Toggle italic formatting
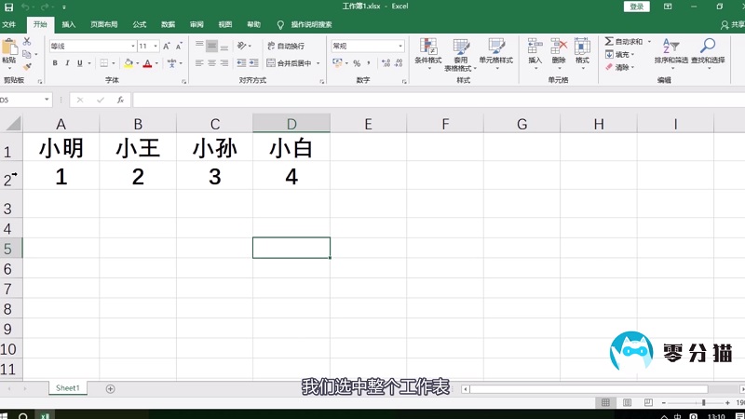 point(68,63)
